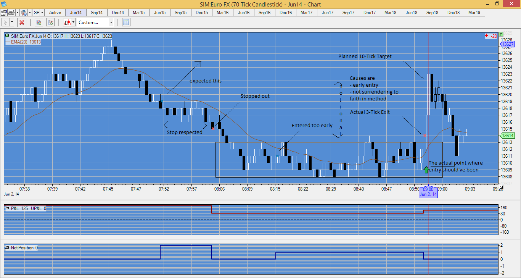Click the green 13614 last price marker

[508, 136]
